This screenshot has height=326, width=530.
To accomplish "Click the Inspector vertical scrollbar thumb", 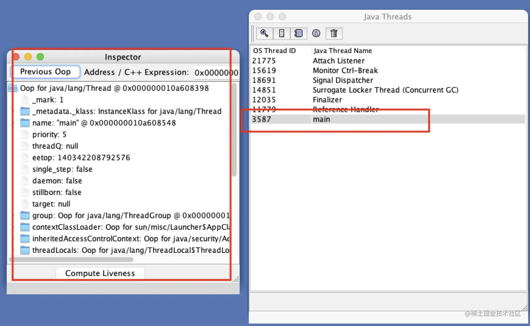I will (x=234, y=130).
